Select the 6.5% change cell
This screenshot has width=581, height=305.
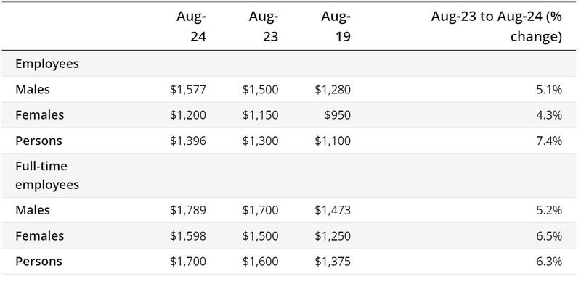550,235
